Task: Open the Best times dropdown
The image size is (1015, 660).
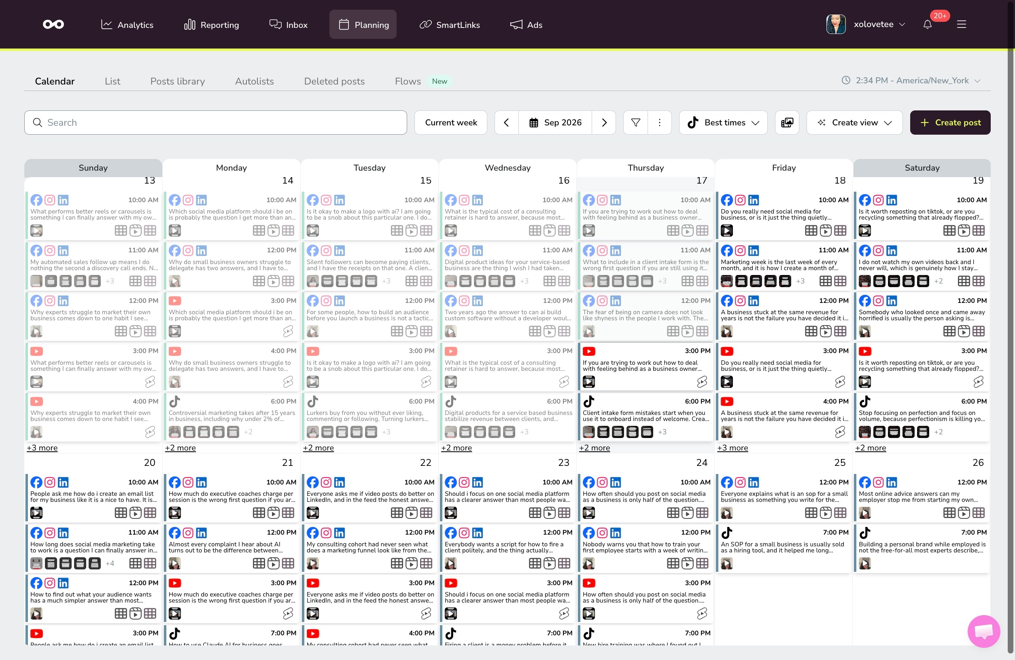Action: click(x=723, y=123)
